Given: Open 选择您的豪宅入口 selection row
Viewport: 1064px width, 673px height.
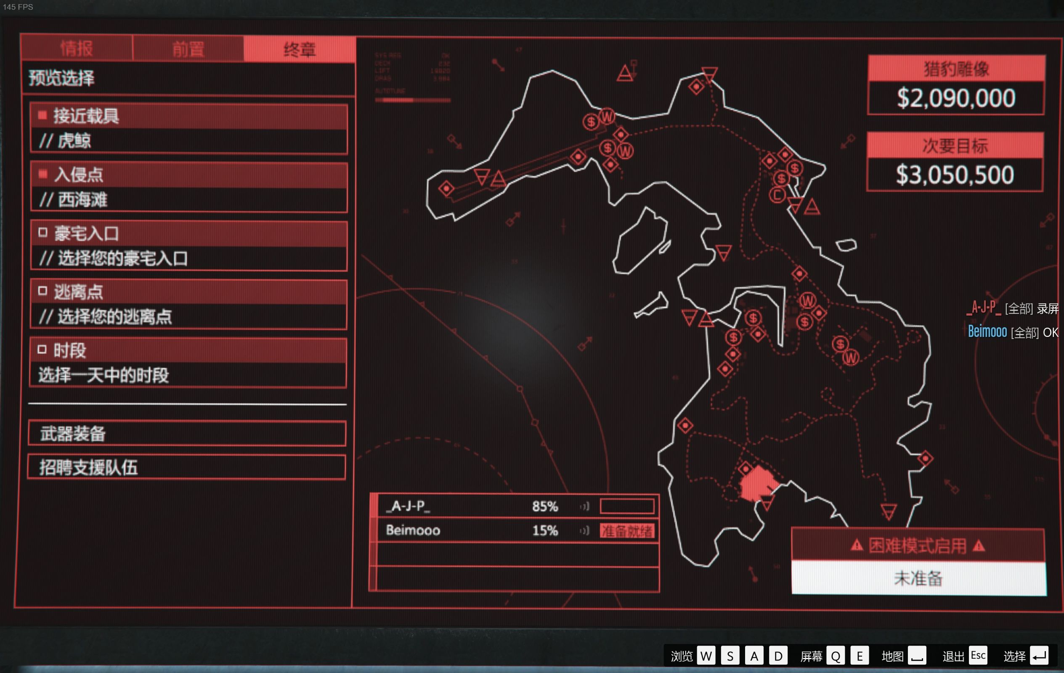Looking at the screenshot, I should tap(189, 258).
